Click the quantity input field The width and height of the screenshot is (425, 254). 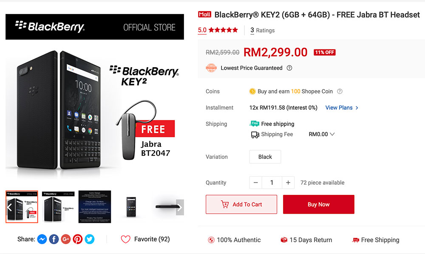point(272,183)
